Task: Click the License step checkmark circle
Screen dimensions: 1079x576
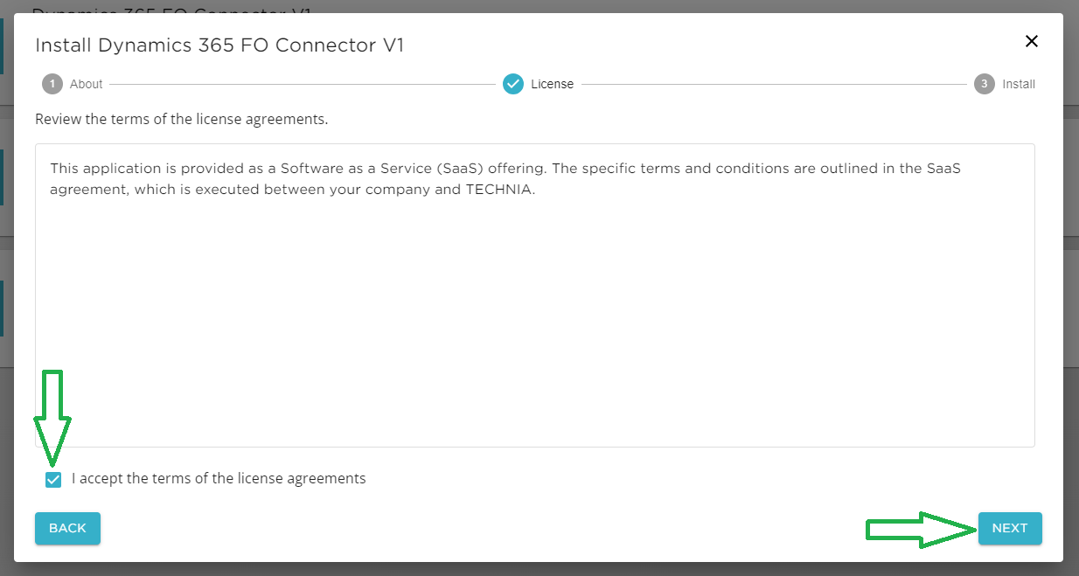Action: tap(512, 84)
